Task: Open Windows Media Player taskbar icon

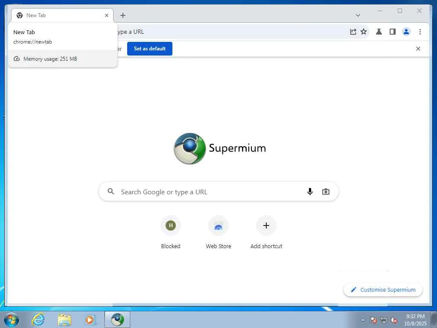Action: click(90, 319)
